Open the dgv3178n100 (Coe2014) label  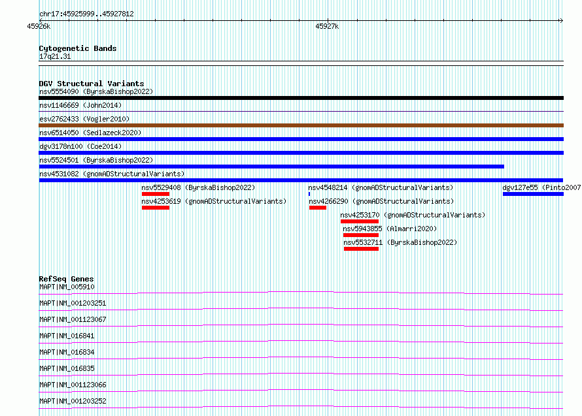coord(80,146)
